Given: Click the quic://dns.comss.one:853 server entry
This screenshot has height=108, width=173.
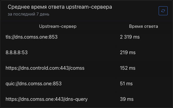Looking at the screenshot, I should point(34,84).
